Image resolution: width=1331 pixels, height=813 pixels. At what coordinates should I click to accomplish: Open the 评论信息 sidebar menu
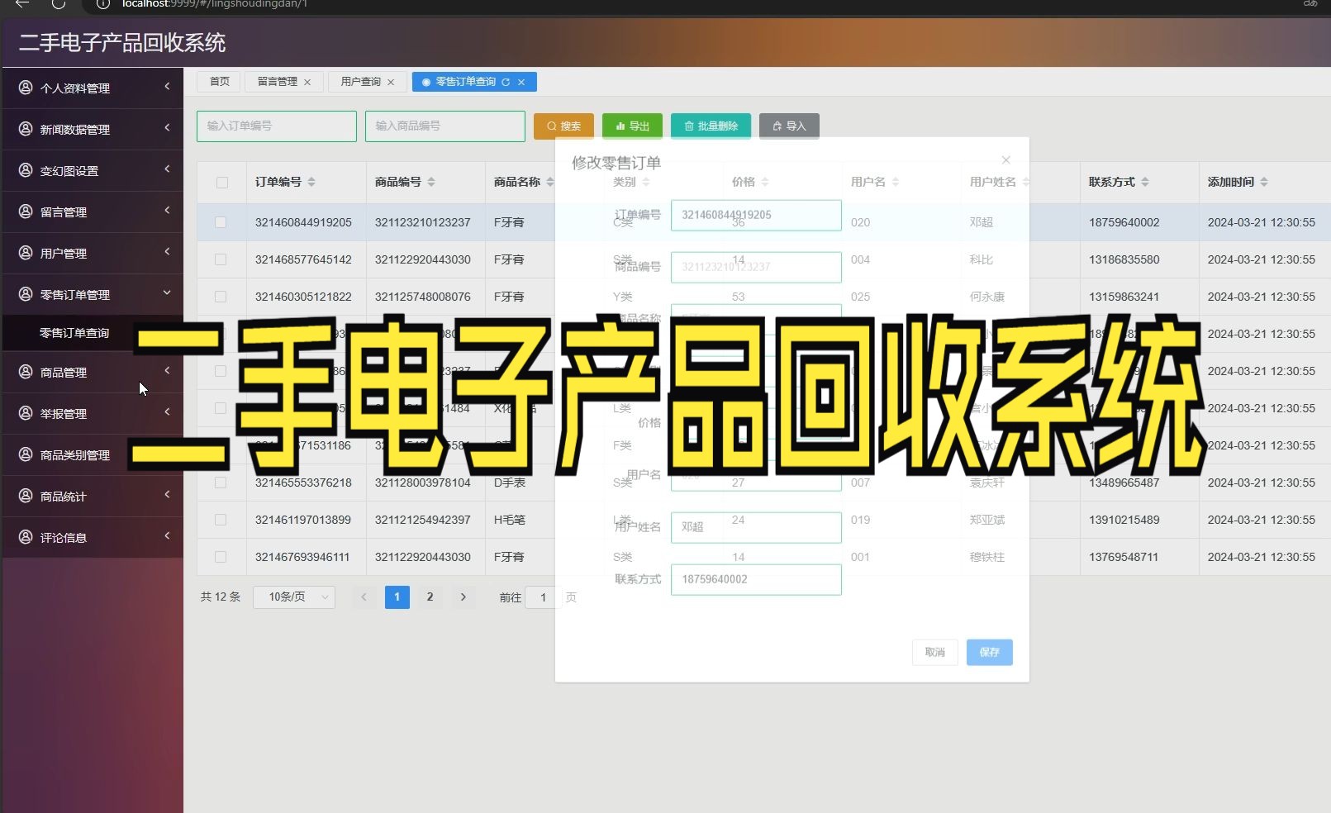93,537
